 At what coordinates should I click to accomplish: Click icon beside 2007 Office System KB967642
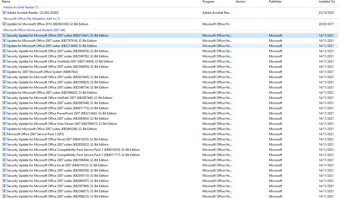pyautogui.click(x=4, y=72)
